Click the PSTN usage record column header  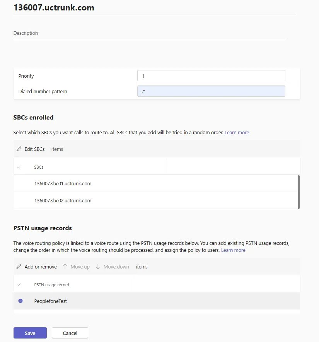coord(51,285)
